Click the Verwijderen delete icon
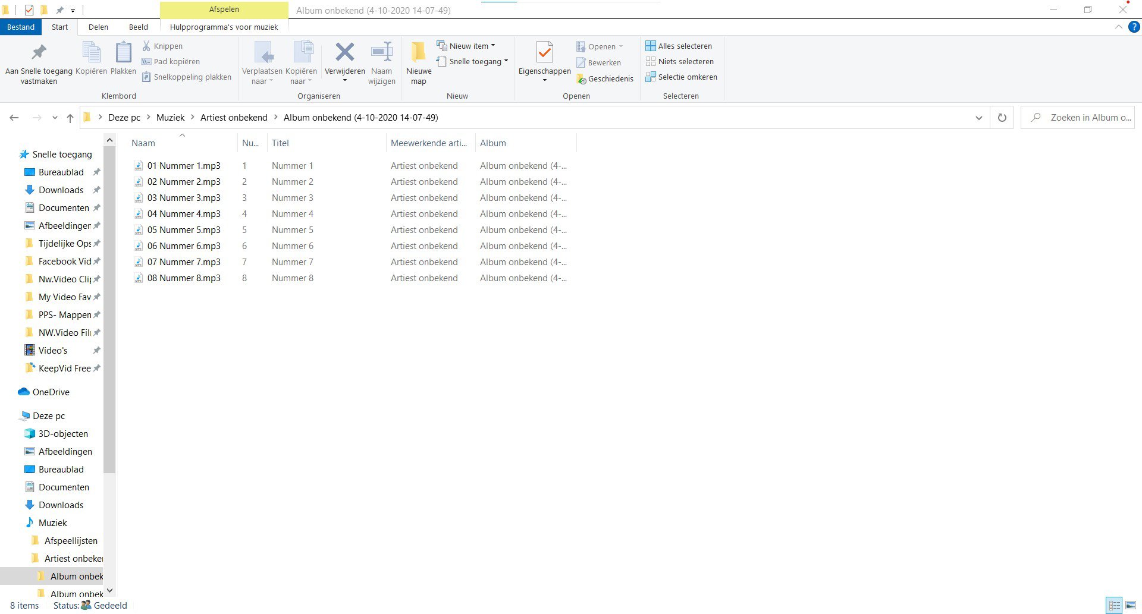This screenshot has width=1142, height=614. [x=344, y=52]
